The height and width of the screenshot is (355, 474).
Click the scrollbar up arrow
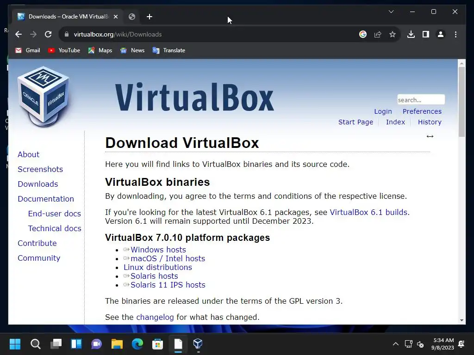point(462,63)
